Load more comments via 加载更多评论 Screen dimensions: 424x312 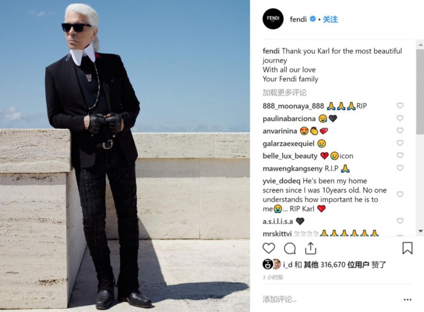(284, 92)
